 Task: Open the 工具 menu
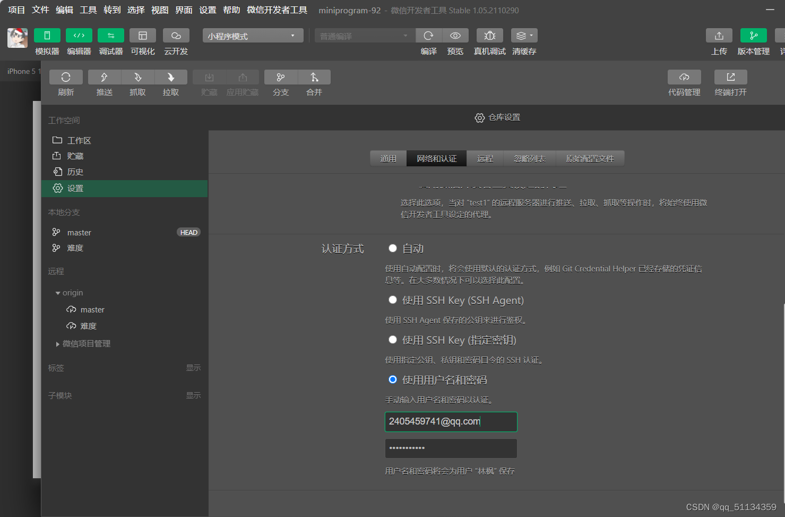click(x=88, y=10)
